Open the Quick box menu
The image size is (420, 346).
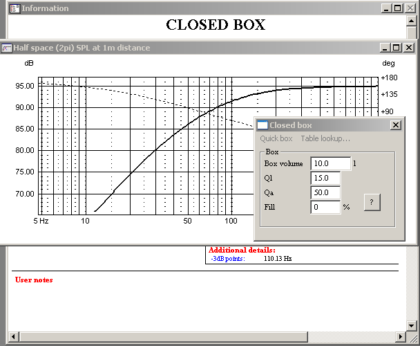click(276, 138)
